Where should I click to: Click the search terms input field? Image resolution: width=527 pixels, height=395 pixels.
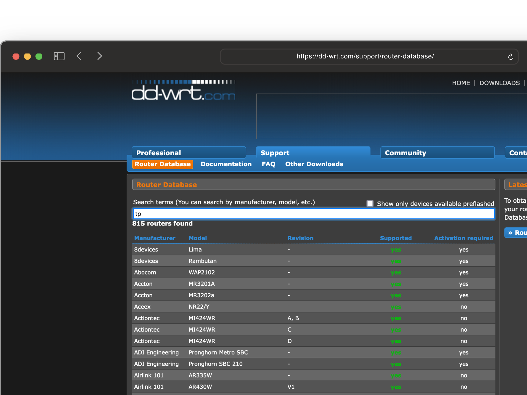(x=313, y=214)
